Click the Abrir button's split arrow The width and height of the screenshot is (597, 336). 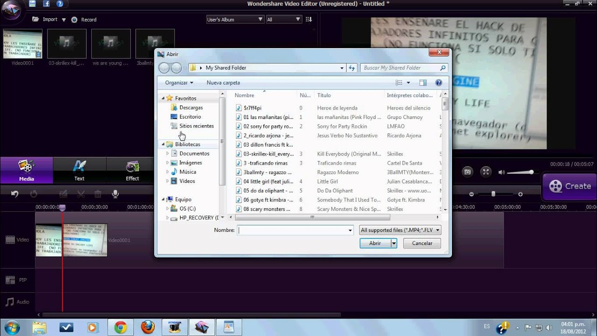(394, 243)
